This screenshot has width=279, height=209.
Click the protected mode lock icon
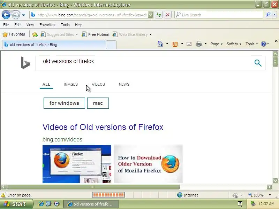tap(235, 195)
